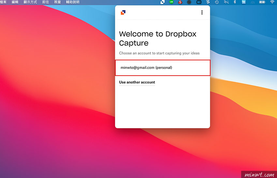Click the Welcome to Dropbox Capture heading
Screen dimensions: 277x178
coord(158,38)
